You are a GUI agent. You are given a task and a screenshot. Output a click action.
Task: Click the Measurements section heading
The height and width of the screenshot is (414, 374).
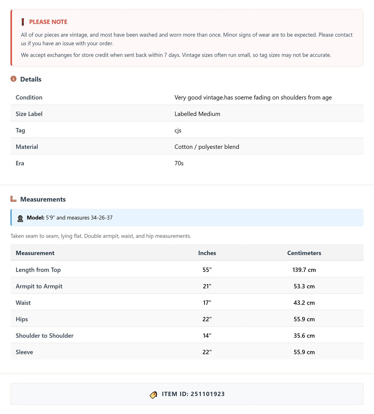(43, 199)
